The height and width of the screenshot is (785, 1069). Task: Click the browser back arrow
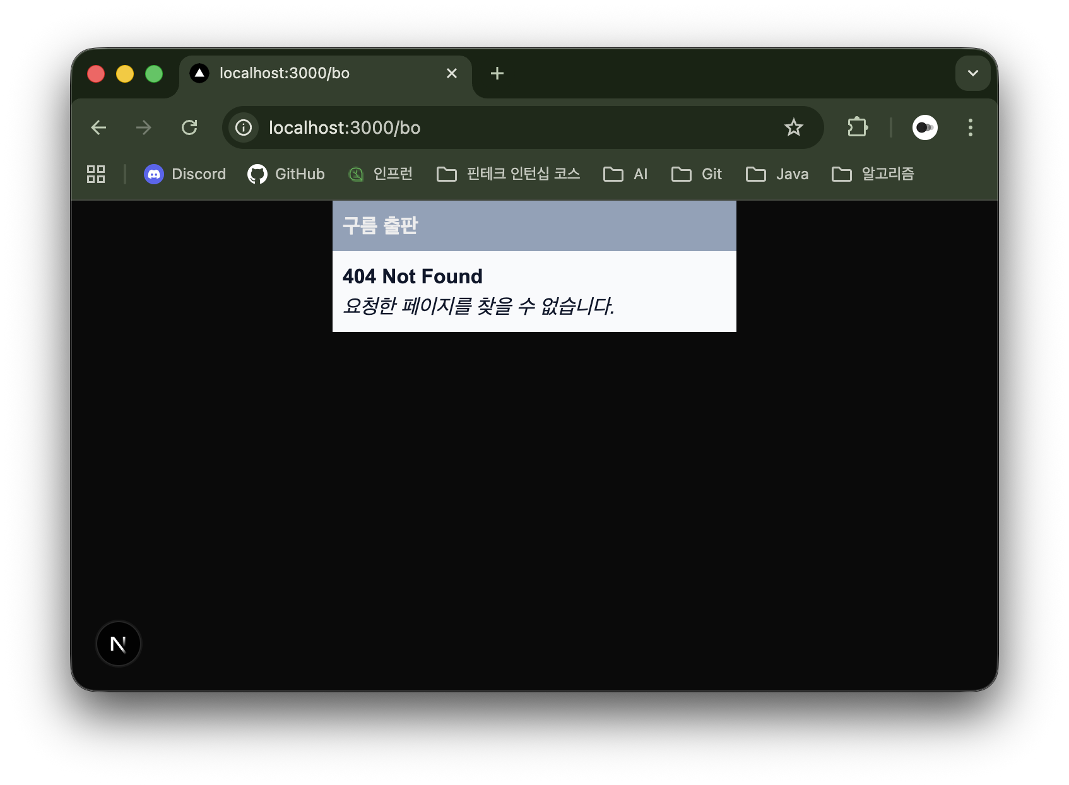(x=98, y=127)
